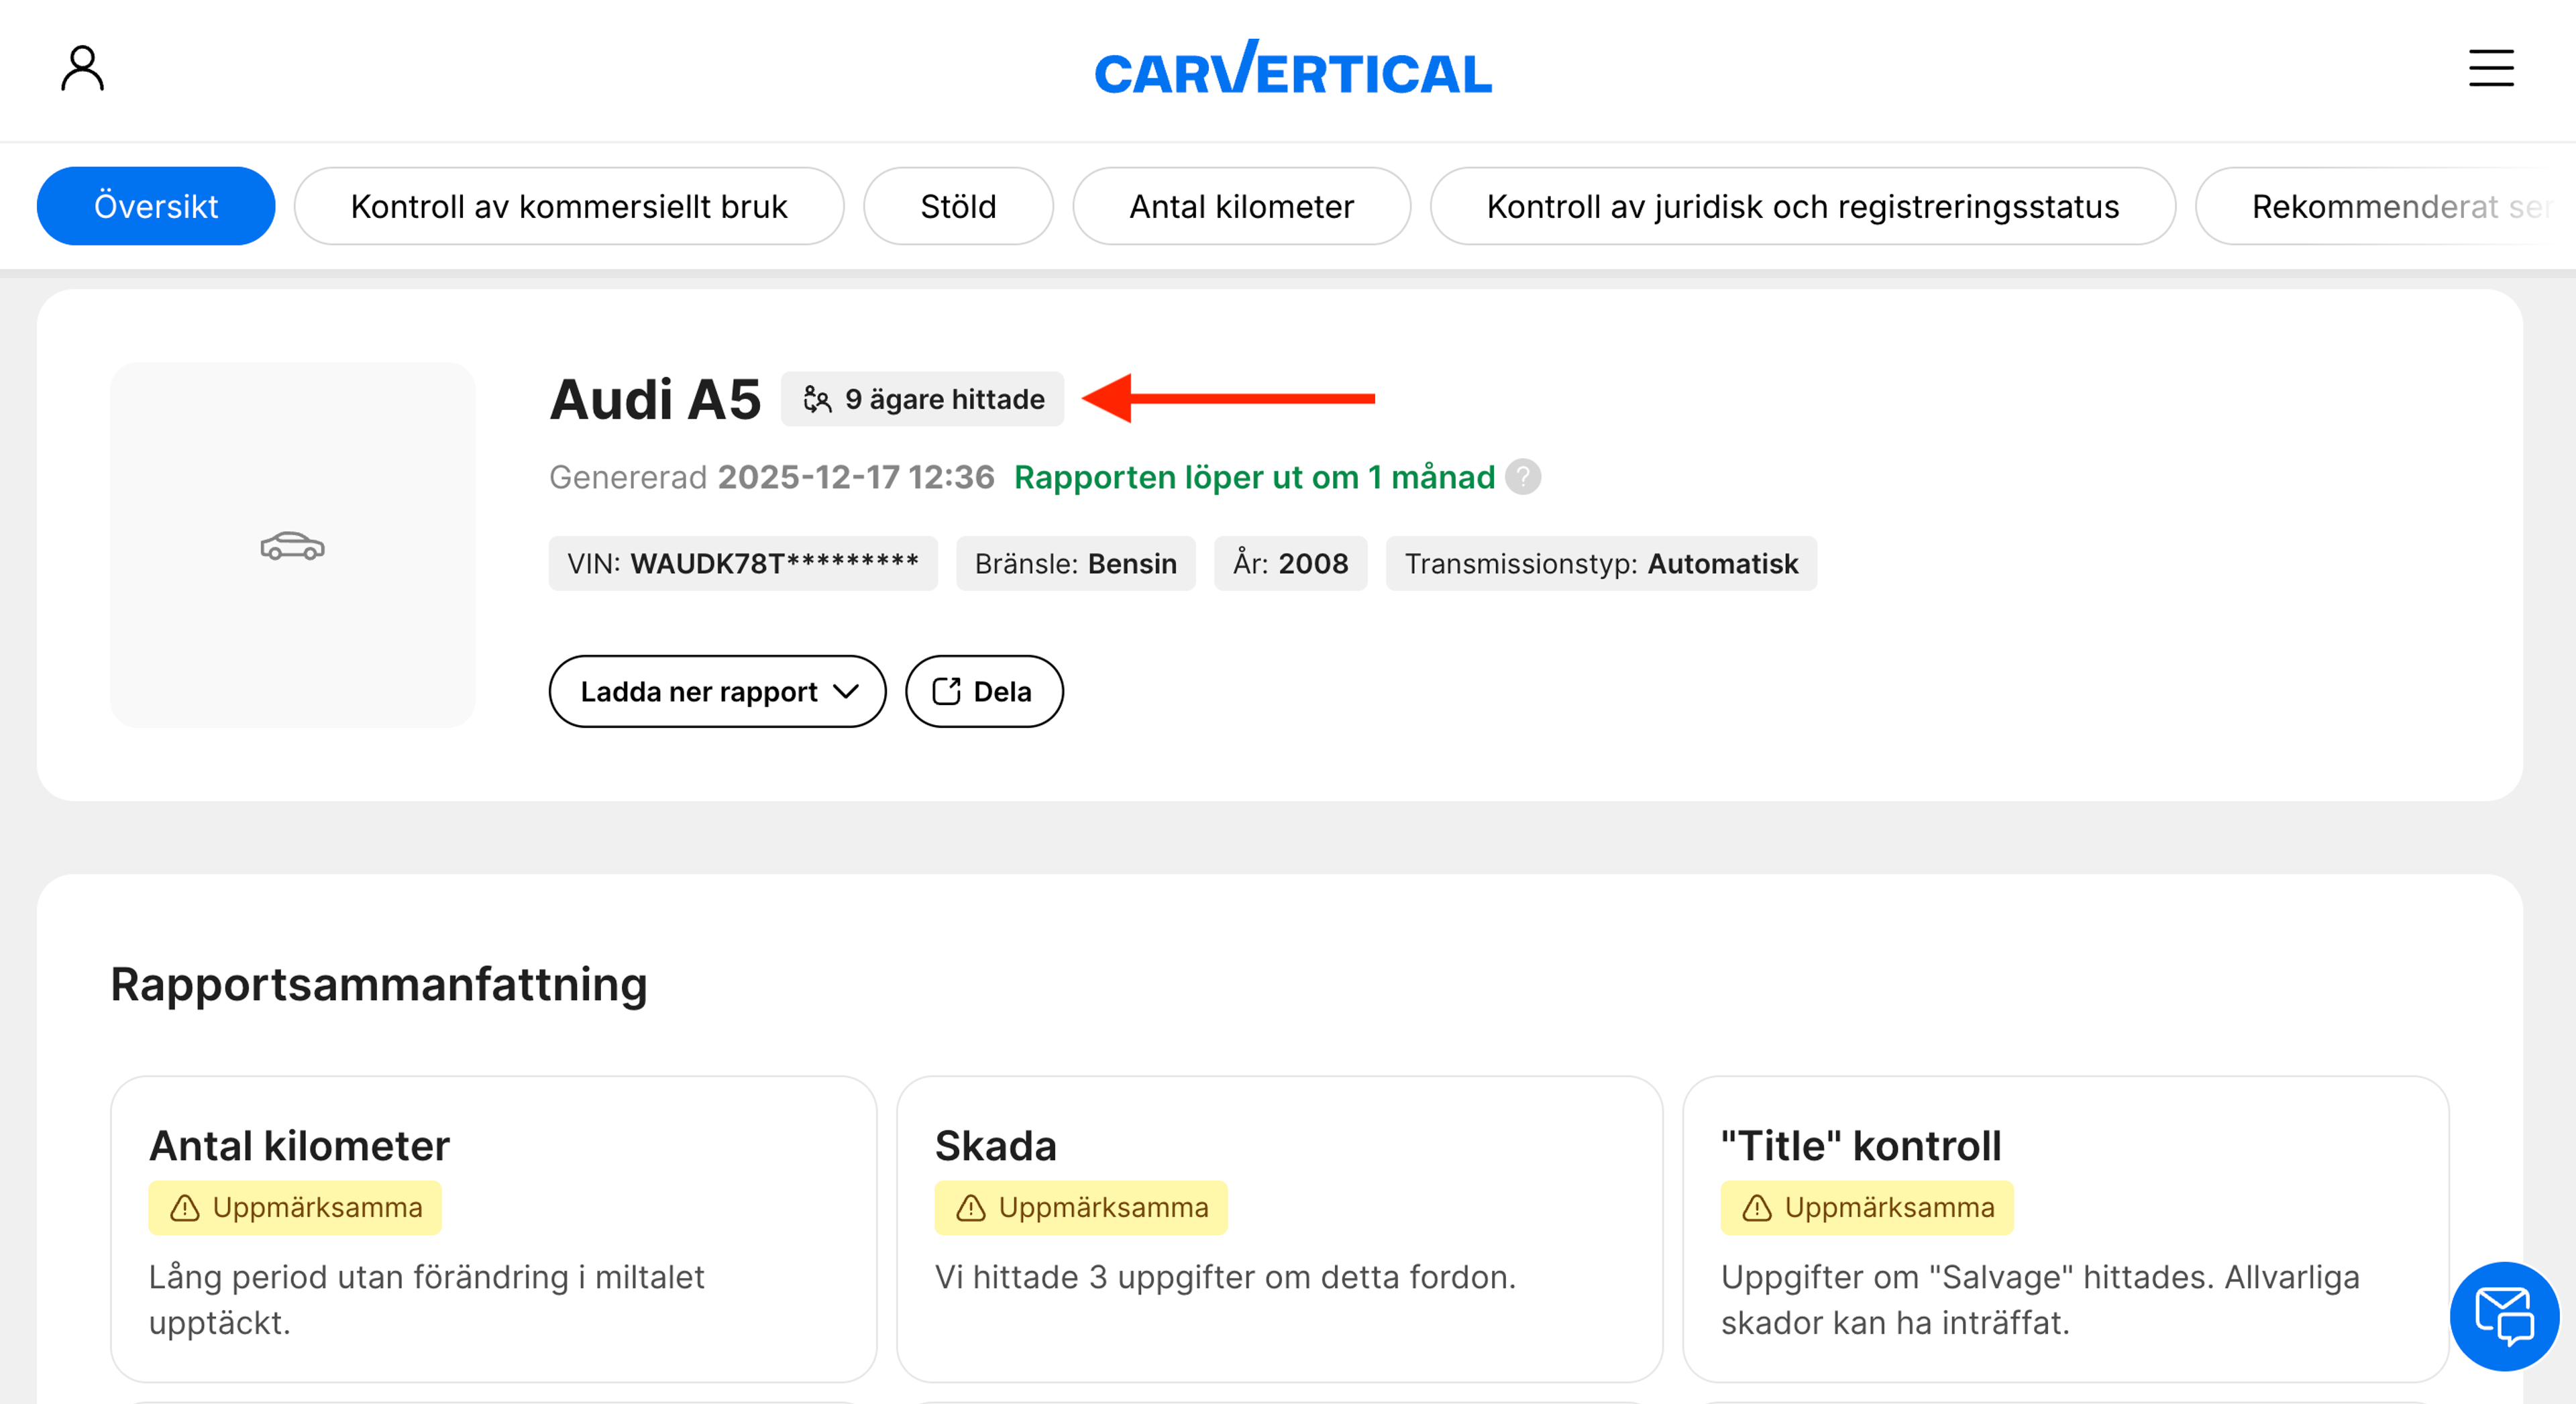This screenshot has height=1404, width=2576.
Task: Open the user profile icon
Action: (82, 68)
